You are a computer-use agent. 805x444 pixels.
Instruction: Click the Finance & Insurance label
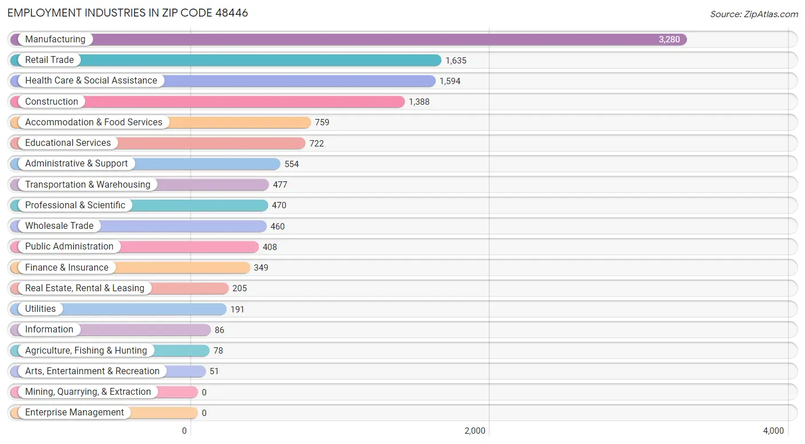click(66, 268)
